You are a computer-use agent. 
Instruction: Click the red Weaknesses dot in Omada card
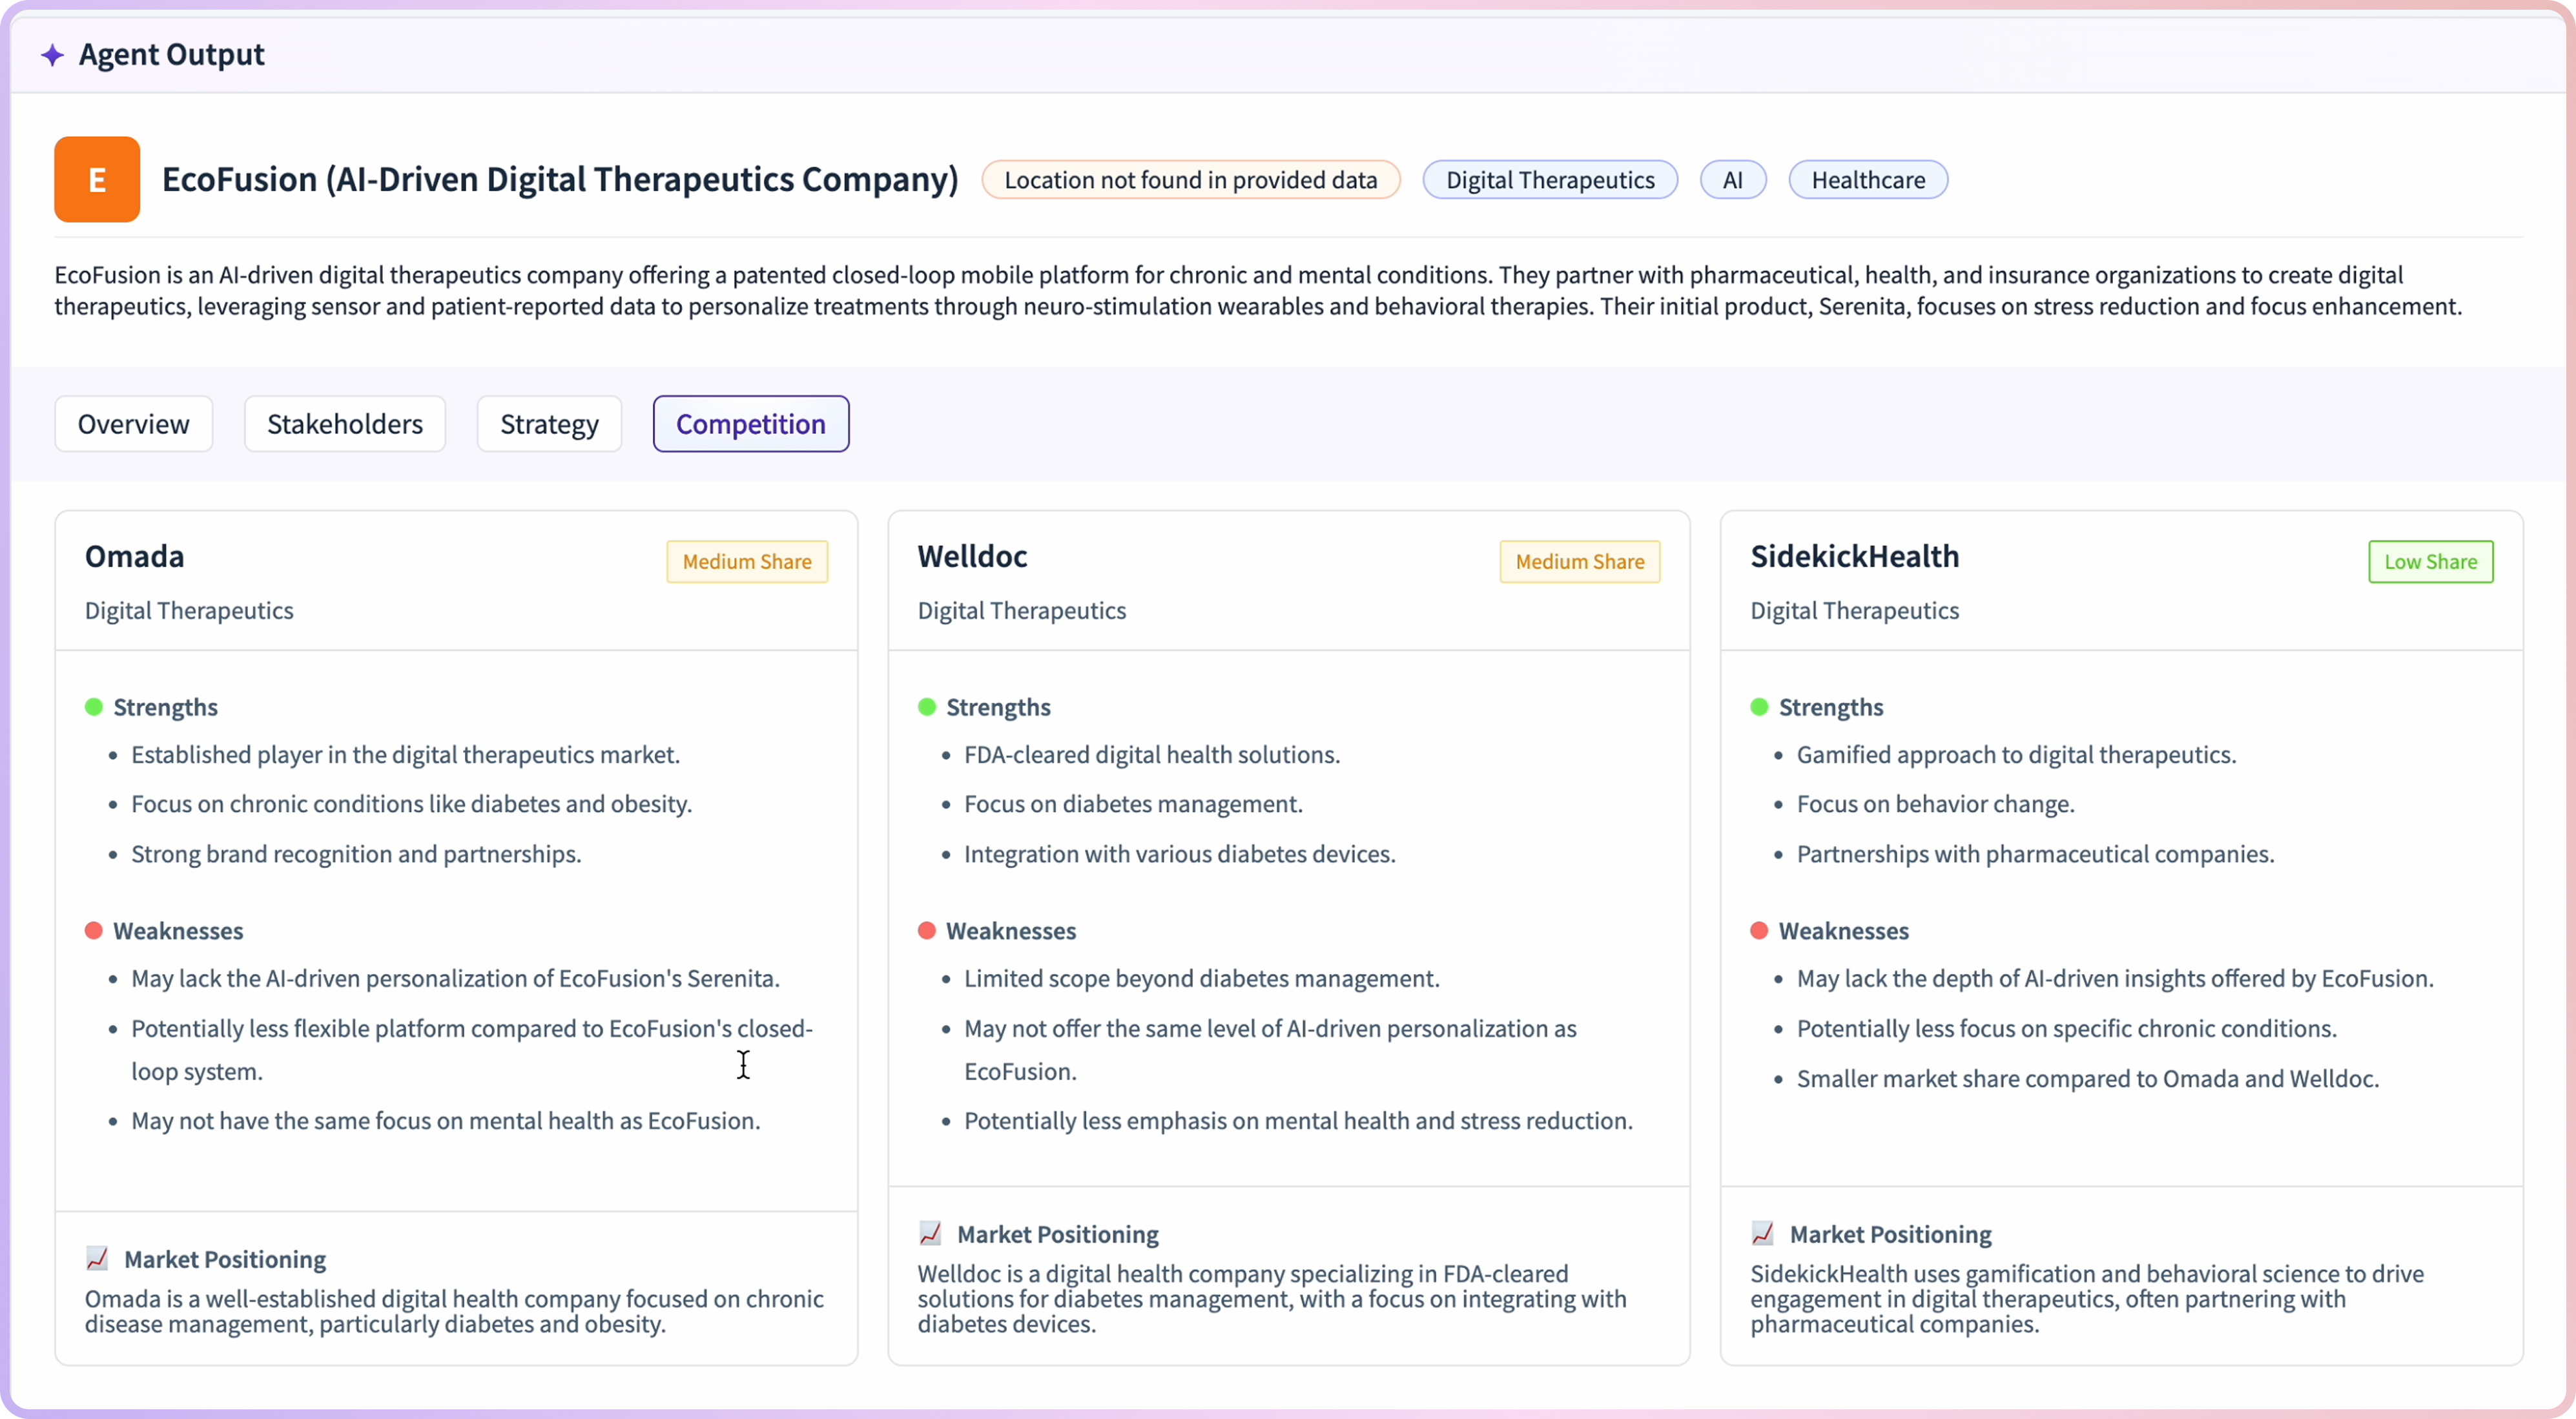94,931
